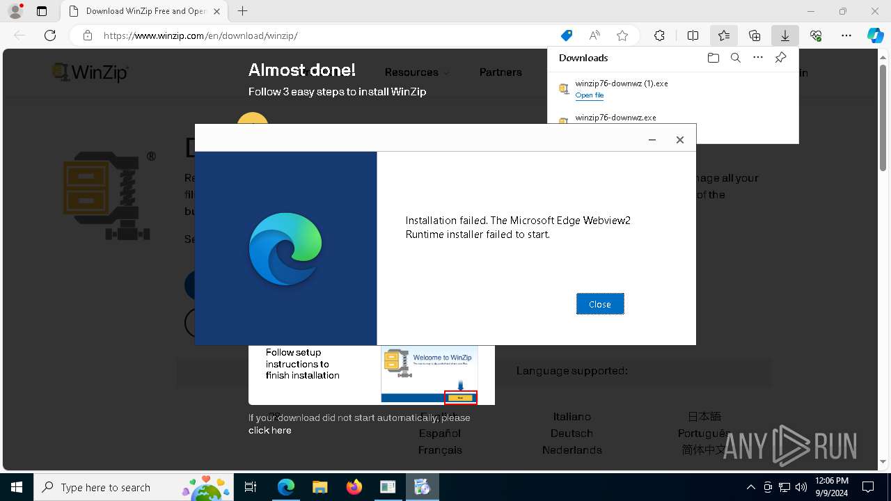Viewport: 891px width, 501px height.
Task: Click the Open file link for winzip76-downwz (1).exe
Action: tap(589, 95)
